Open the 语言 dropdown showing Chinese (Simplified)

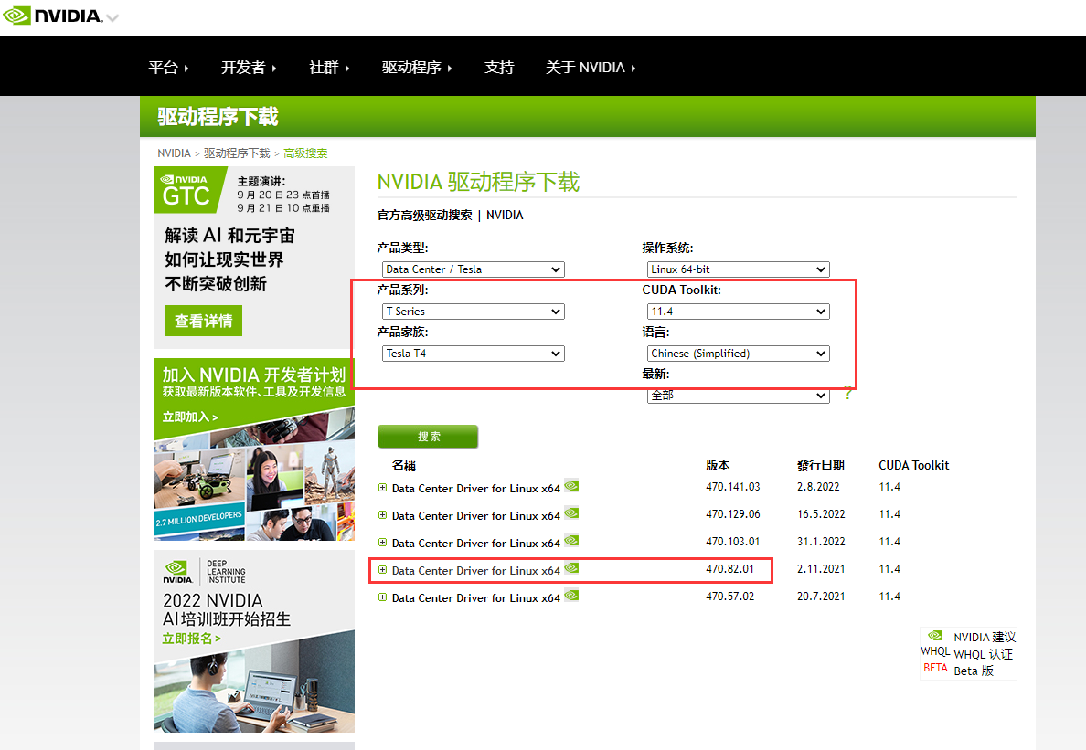point(739,354)
